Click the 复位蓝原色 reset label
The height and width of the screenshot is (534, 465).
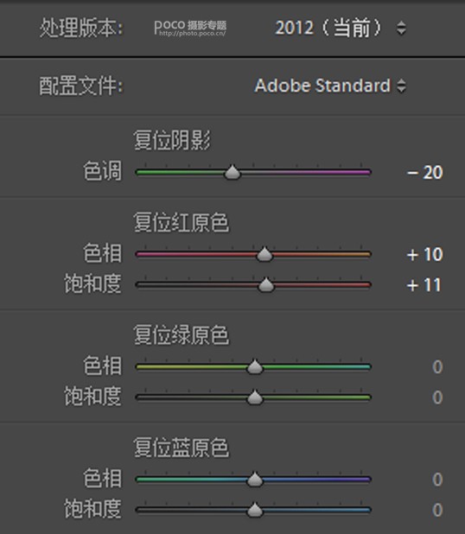tap(182, 448)
